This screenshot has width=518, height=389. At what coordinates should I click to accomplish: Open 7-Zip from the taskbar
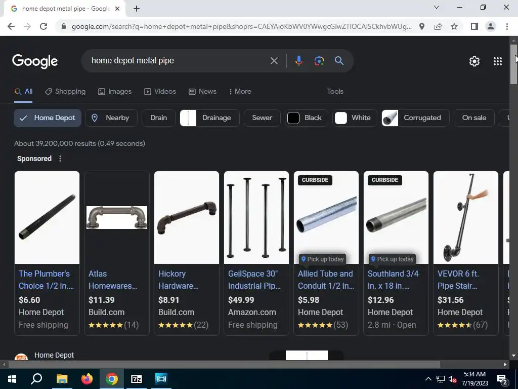[137, 379]
